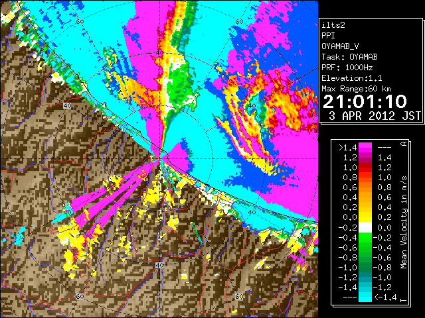The width and height of the screenshot is (425, 318).
Task: Click the 'OYAMAB_V' product label
Action: point(340,46)
